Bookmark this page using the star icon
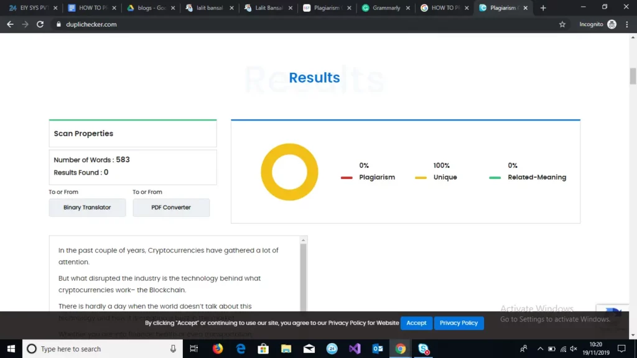637x358 pixels. [562, 24]
